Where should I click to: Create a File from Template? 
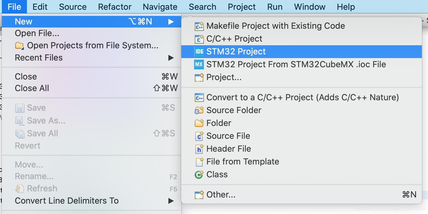pos(243,161)
